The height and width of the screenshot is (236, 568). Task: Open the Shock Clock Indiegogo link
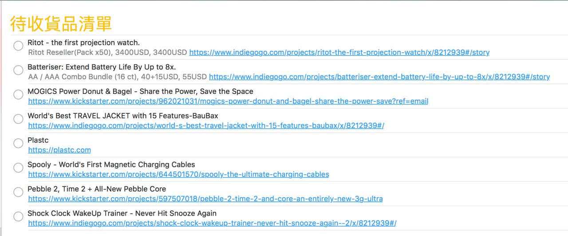[x=212, y=223]
